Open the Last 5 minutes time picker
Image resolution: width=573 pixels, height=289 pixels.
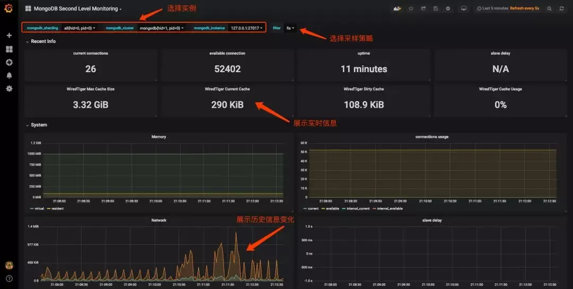pyautogui.click(x=492, y=8)
